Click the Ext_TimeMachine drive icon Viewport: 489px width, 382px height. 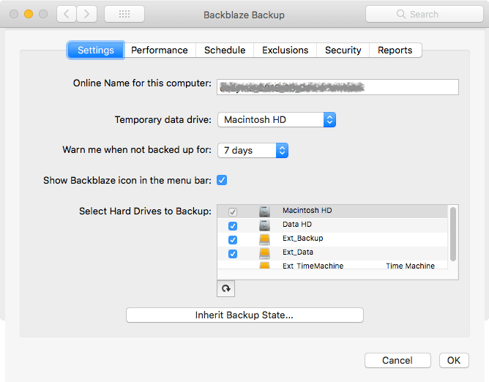[264, 266]
